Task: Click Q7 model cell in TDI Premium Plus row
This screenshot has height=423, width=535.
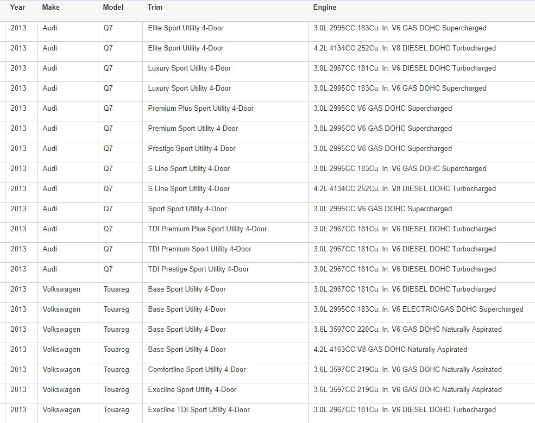Action: tap(120, 232)
